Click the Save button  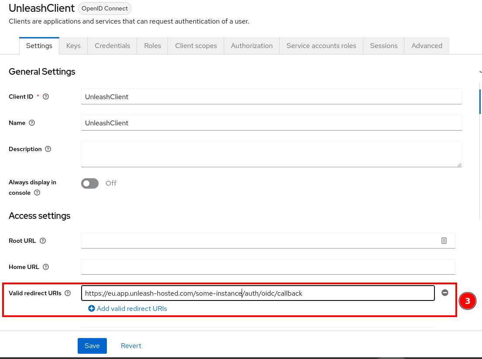[92, 345]
